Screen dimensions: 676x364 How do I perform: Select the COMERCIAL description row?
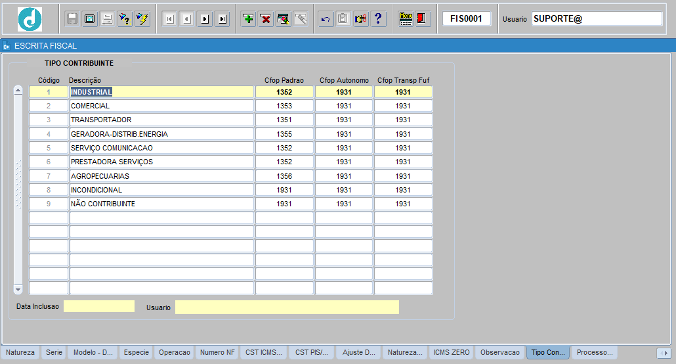161,106
